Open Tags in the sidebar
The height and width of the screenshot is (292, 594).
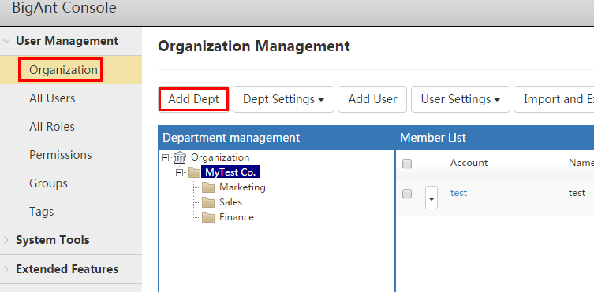42,212
